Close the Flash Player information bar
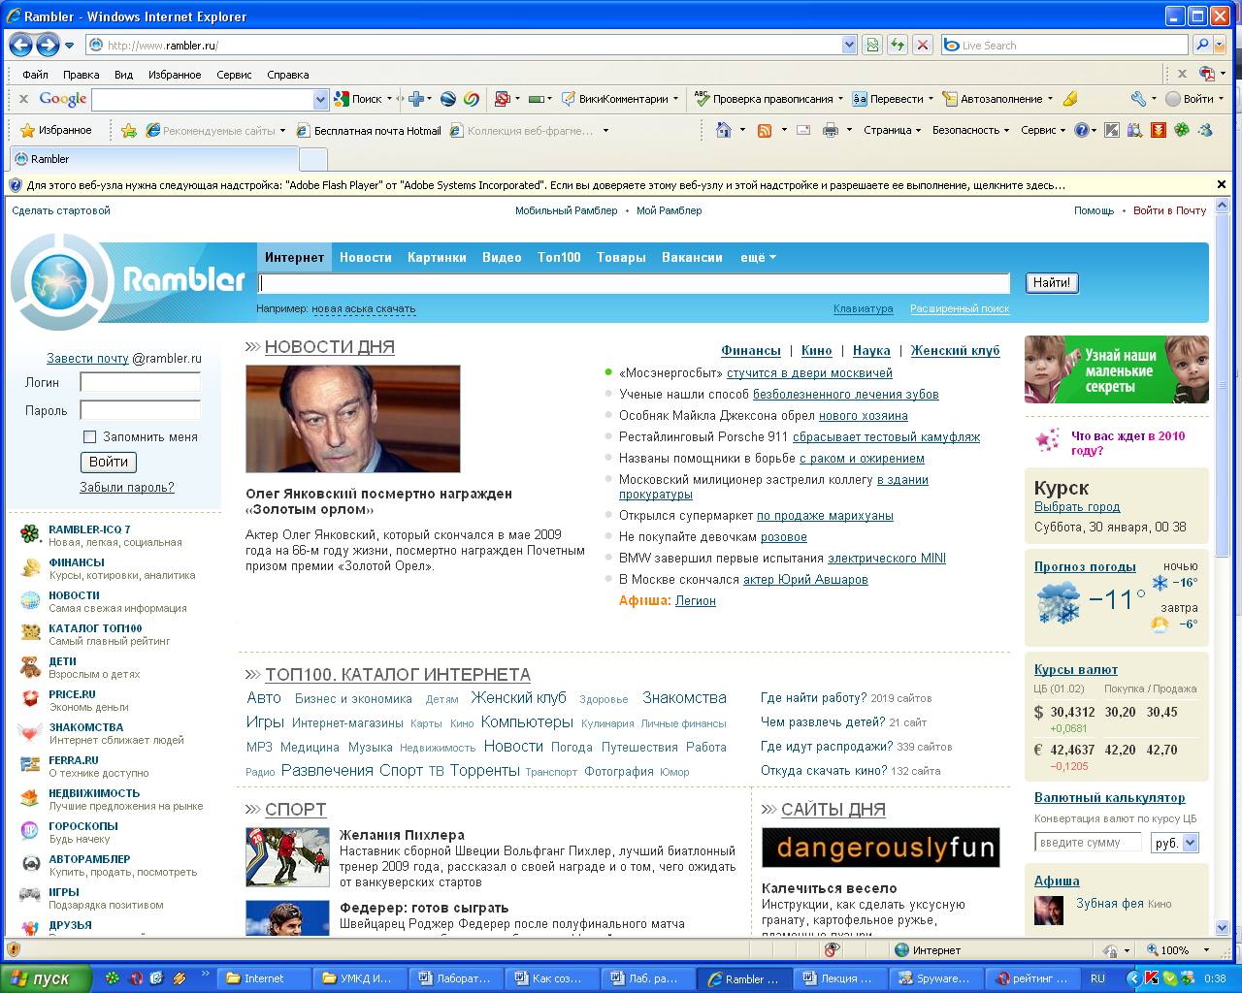 click(1222, 184)
